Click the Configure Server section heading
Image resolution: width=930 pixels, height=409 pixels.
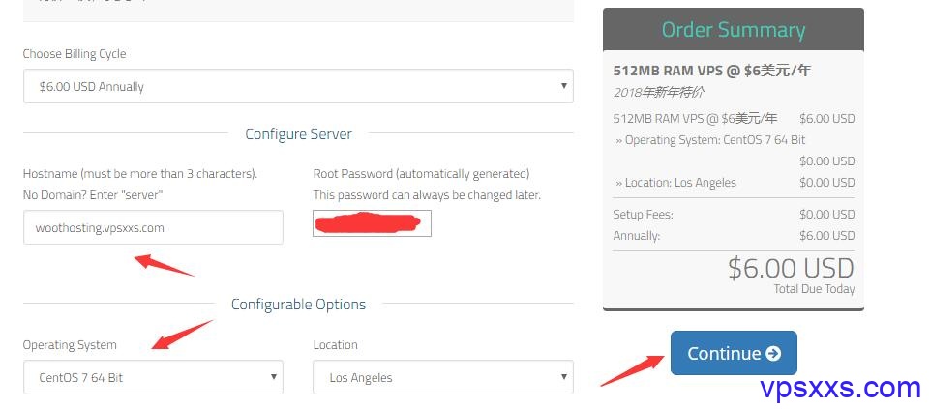[x=298, y=134]
